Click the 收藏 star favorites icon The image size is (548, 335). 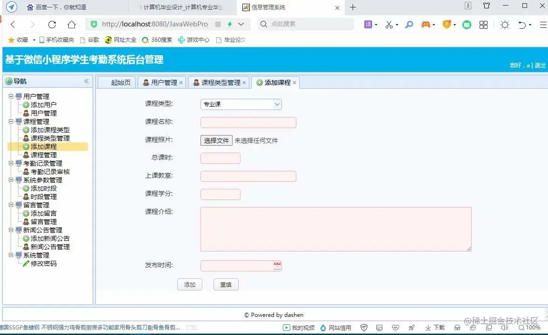[11, 40]
